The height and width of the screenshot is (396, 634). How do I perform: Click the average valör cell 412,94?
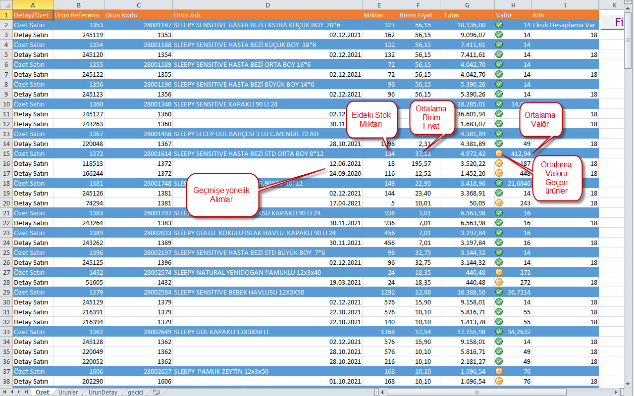(x=513, y=153)
